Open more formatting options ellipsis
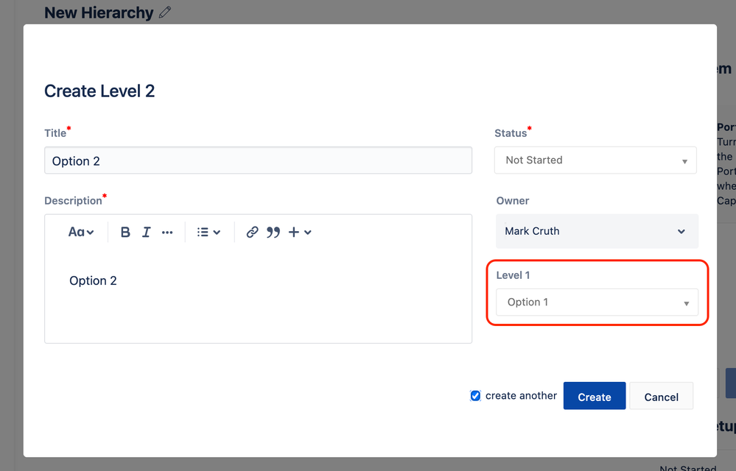The width and height of the screenshot is (736, 471). [167, 233]
